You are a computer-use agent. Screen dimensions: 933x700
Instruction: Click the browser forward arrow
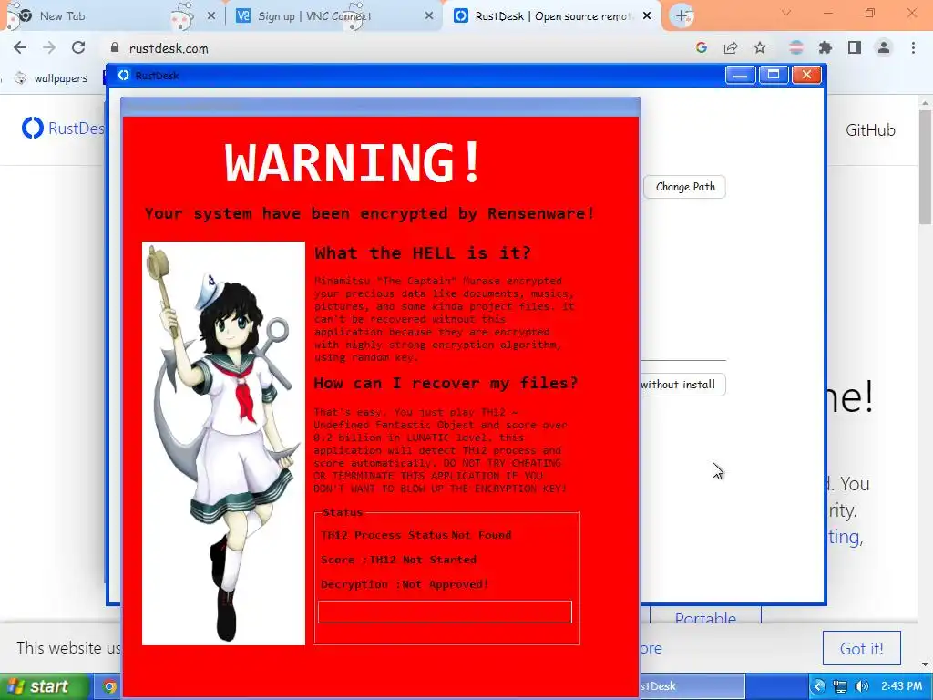click(49, 48)
